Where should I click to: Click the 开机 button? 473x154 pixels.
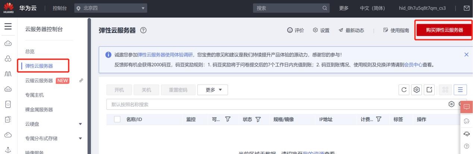[119, 89]
